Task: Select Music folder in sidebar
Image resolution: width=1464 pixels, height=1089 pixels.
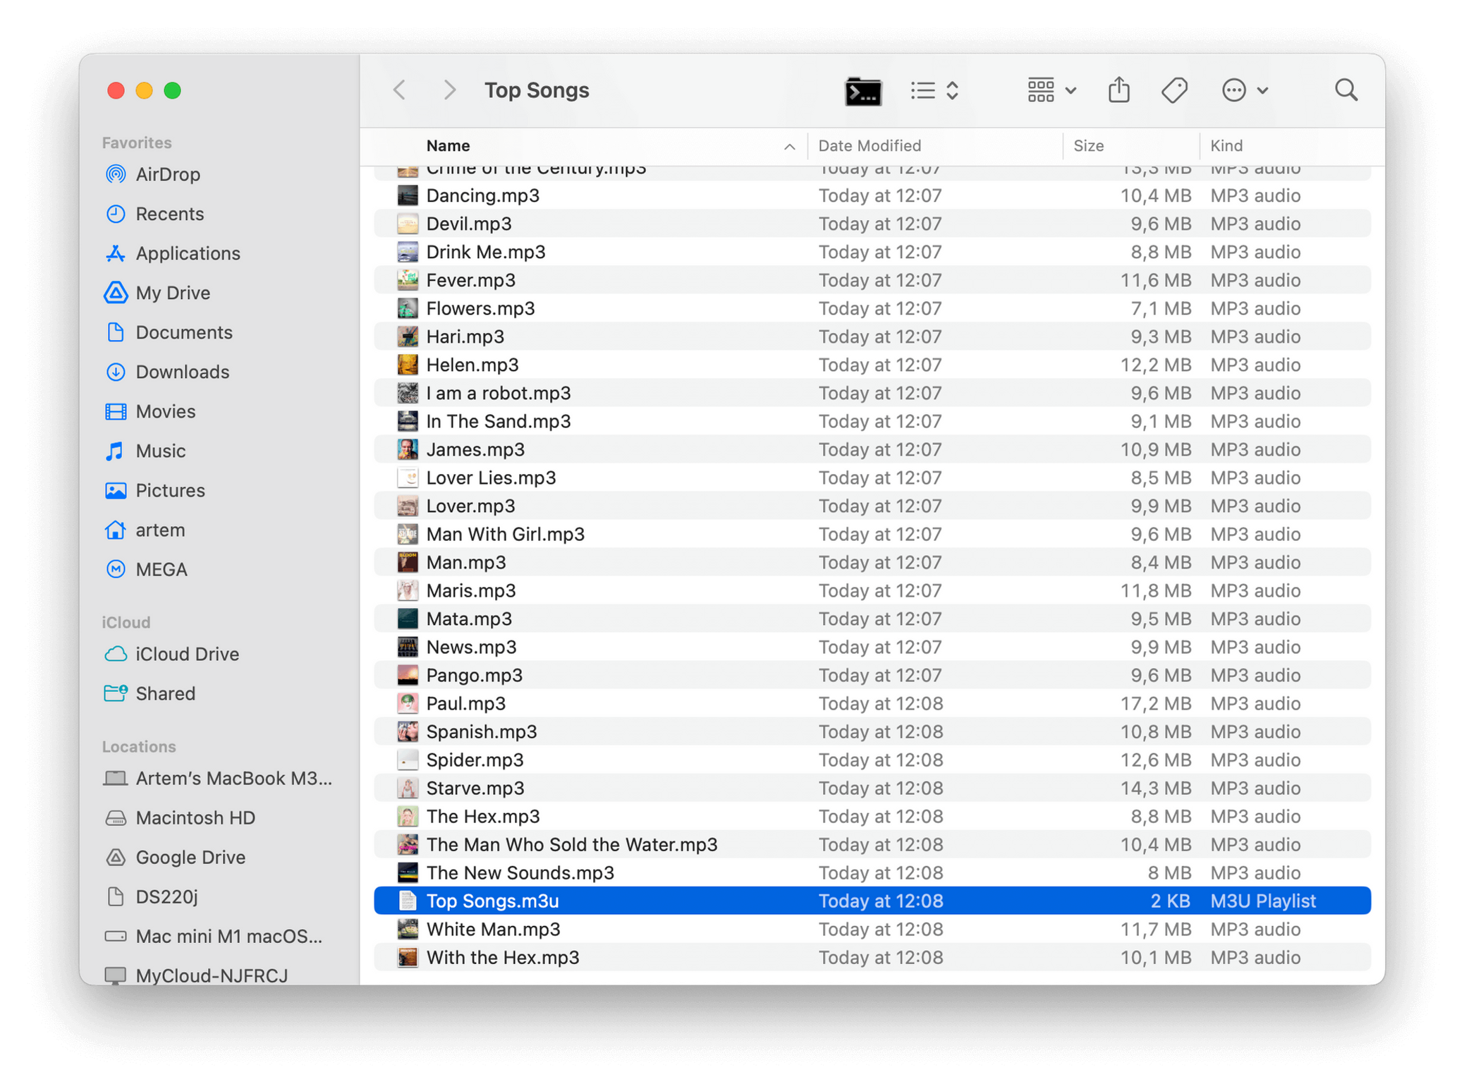Action: click(x=161, y=451)
